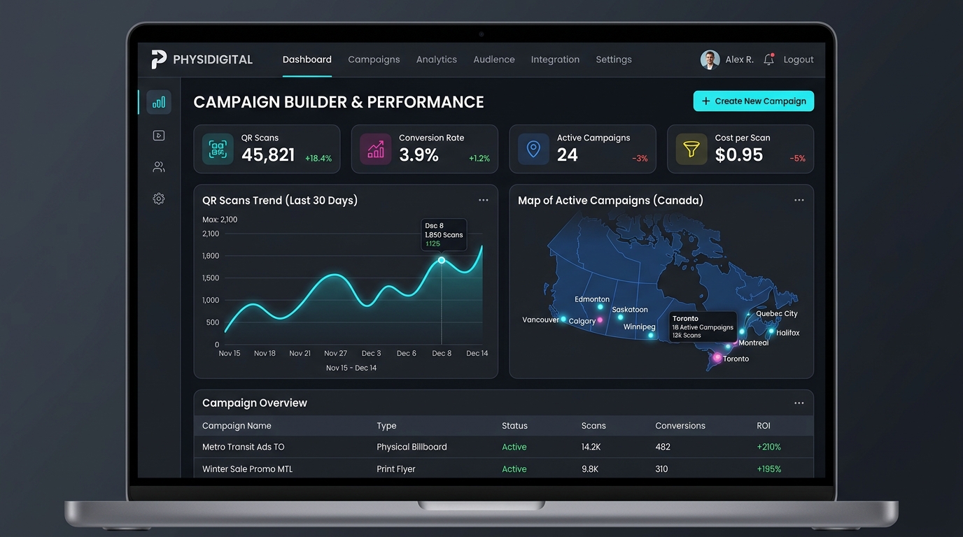Viewport: 963px width, 537px height.
Task: Select the Edmonton map marker
Action: point(600,307)
